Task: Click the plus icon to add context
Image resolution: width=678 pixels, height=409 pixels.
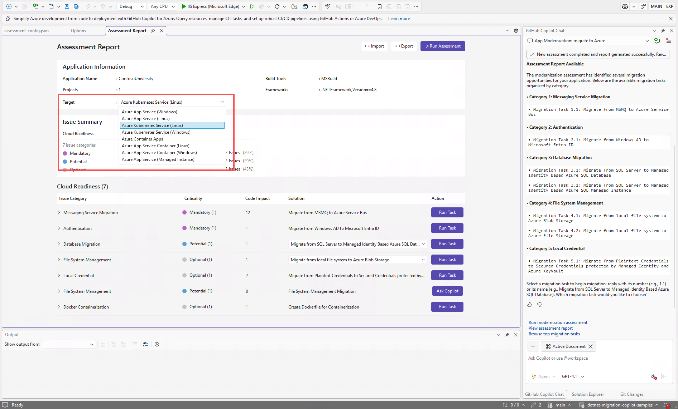Action: point(533,346)
